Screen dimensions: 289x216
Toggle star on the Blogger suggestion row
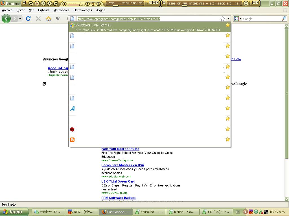(227, 139)
